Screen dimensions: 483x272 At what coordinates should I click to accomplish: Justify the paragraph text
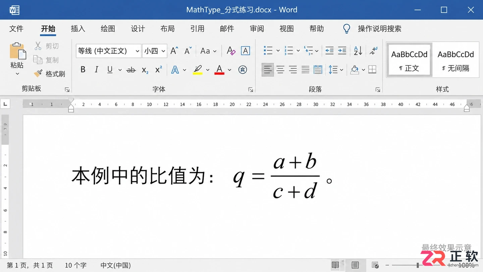(x=305, y=70)
